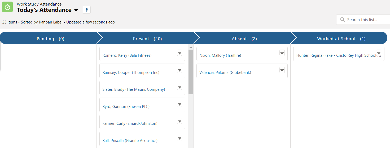Click the green Work Study Attendance stopwatch icon

coord(7,7)
